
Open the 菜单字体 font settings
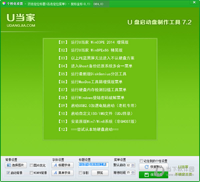pos(63,173)
